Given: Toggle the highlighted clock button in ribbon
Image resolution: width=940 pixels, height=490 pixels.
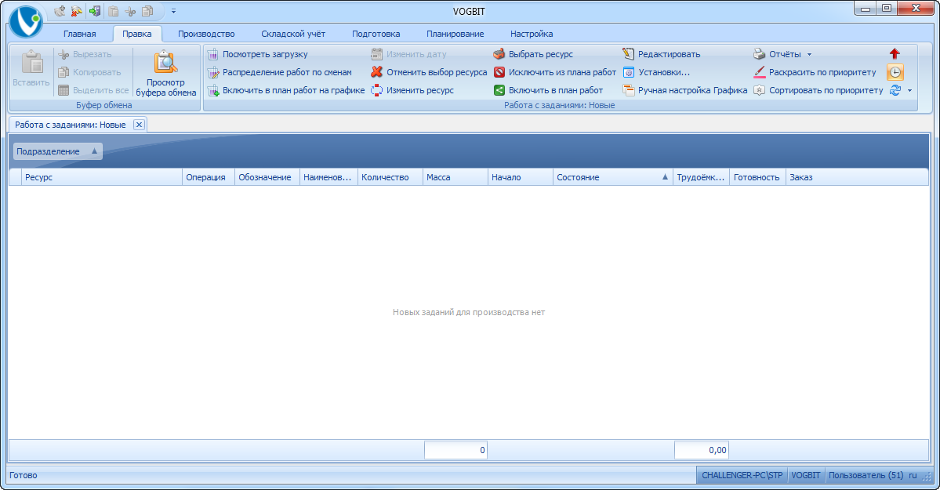Looking at the screenshot, I should point(895,72).
